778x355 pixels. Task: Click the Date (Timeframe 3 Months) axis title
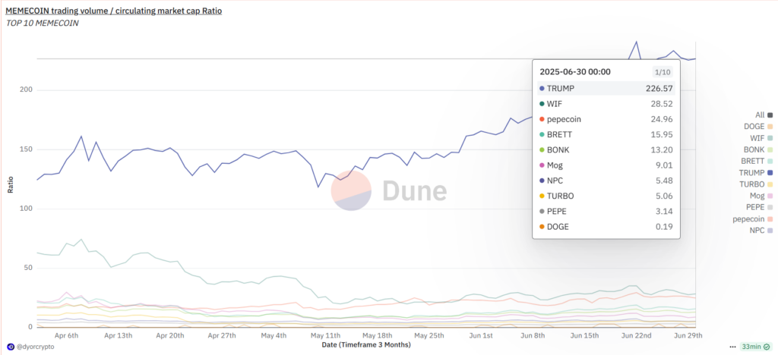[x=366, y=344]
